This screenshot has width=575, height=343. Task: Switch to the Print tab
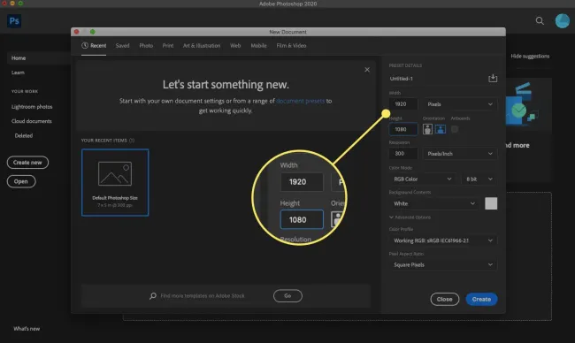coord(168,46)
